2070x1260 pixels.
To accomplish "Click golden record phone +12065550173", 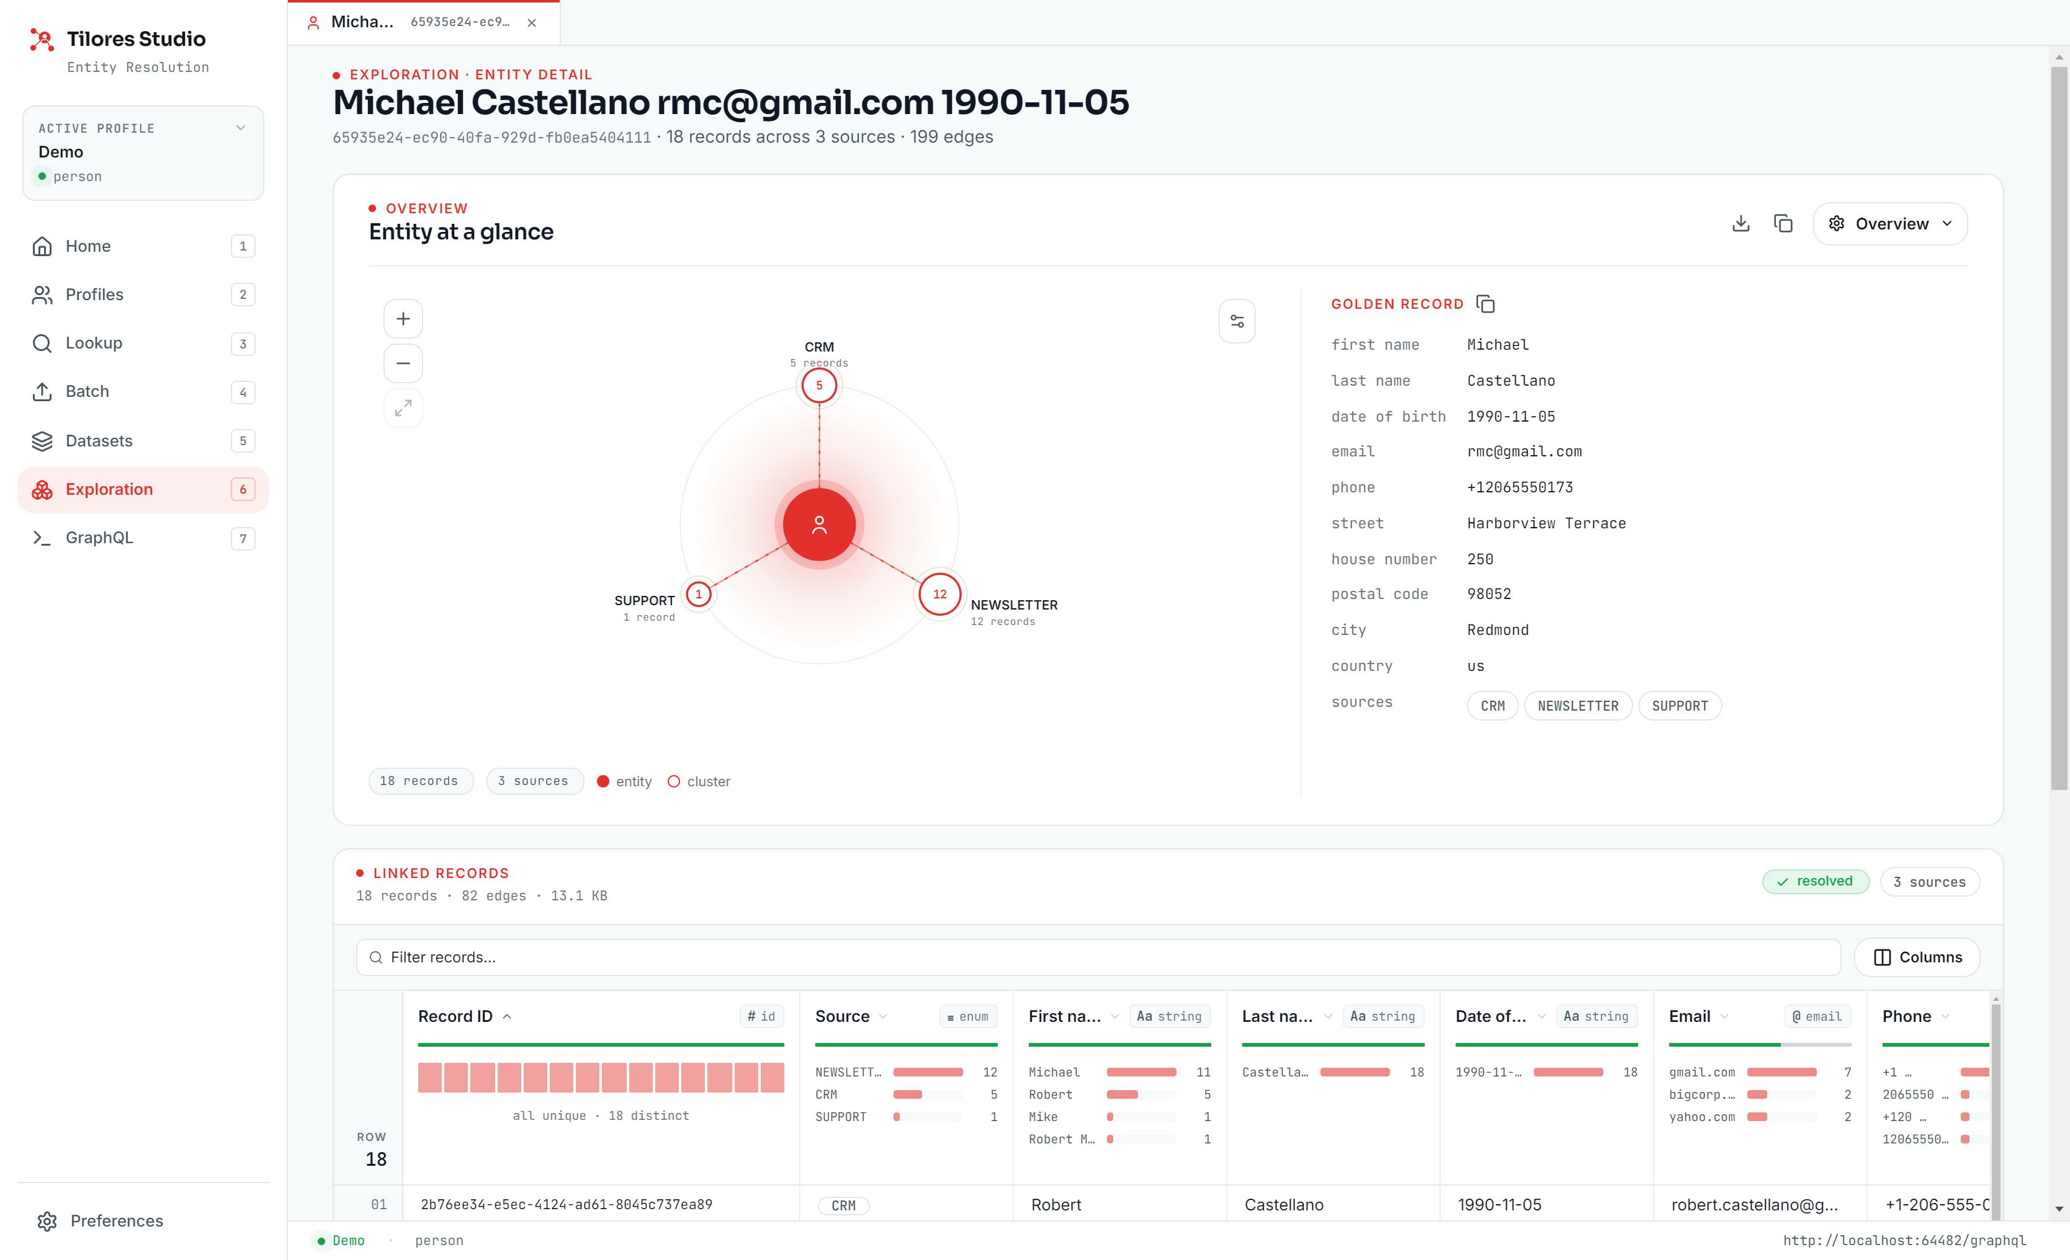I will (1520, 488).
